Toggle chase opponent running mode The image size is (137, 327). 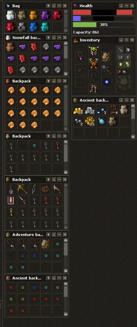click(128, 57)
